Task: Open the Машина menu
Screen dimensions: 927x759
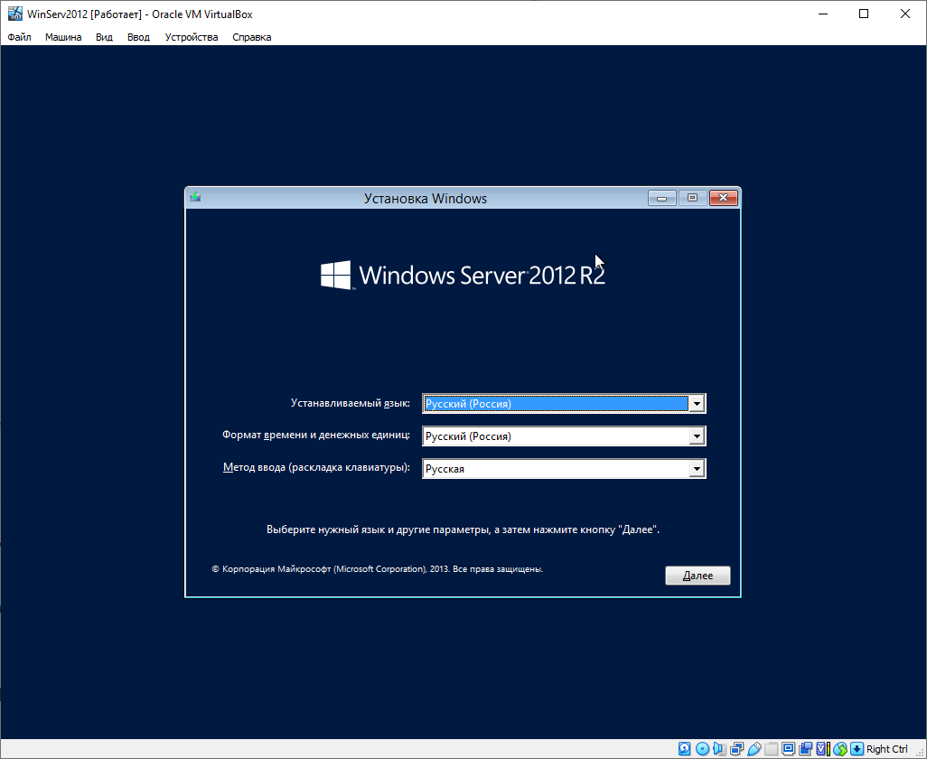Action: tap(63, 37)
